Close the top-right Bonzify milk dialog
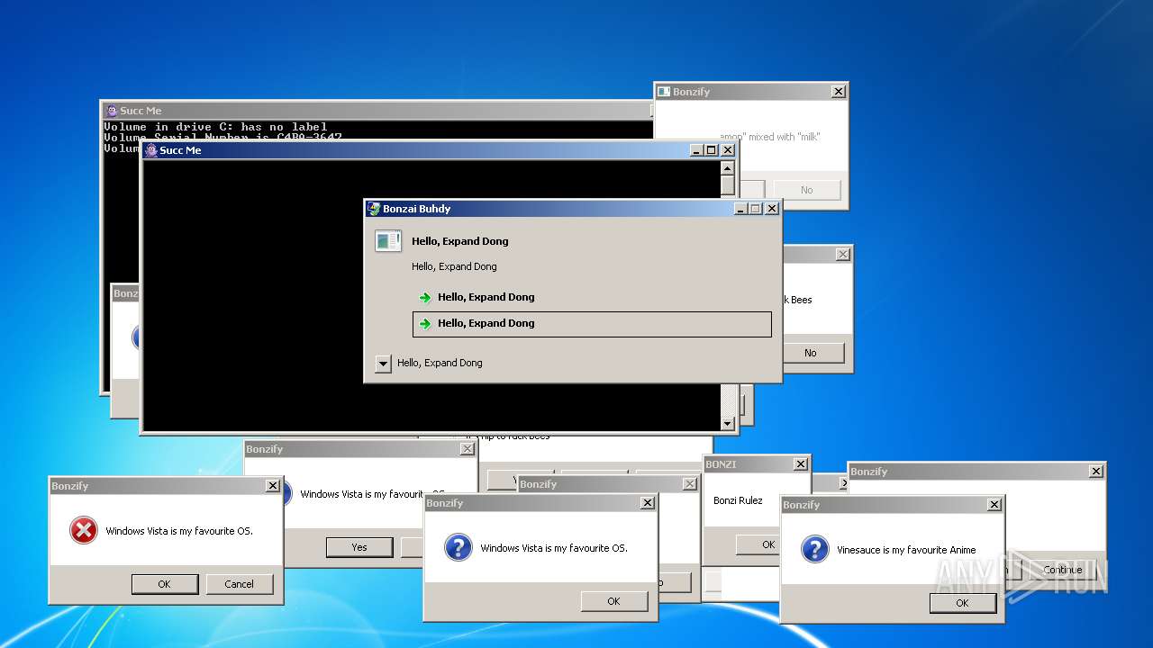 pyautogui.click(x=839, y=92)
